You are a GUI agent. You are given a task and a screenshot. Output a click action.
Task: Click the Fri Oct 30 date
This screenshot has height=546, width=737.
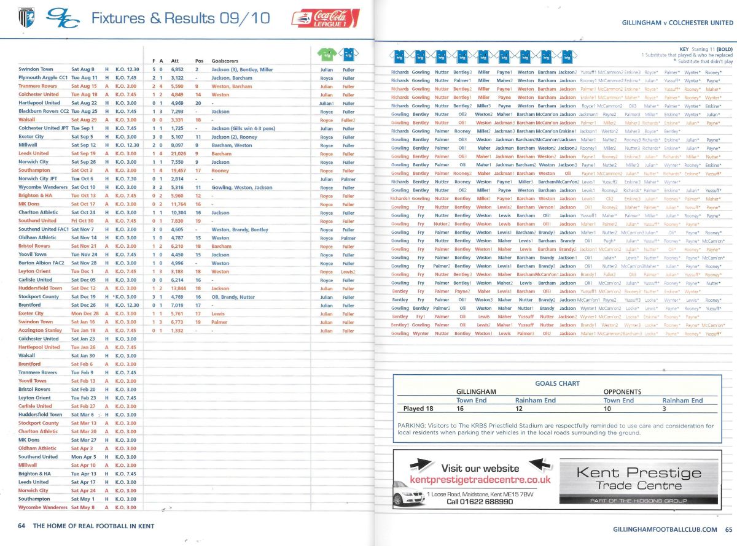click(82, 220)
